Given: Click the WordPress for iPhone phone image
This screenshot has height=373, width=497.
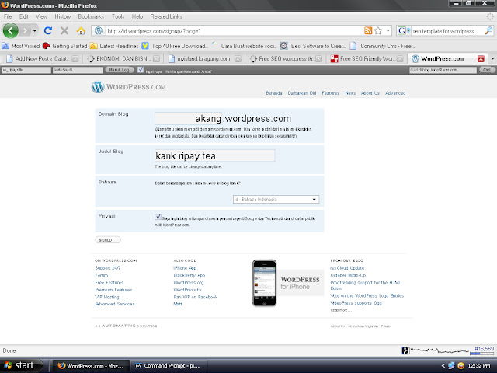Looking at the screenshot, I should coord(264,283).
